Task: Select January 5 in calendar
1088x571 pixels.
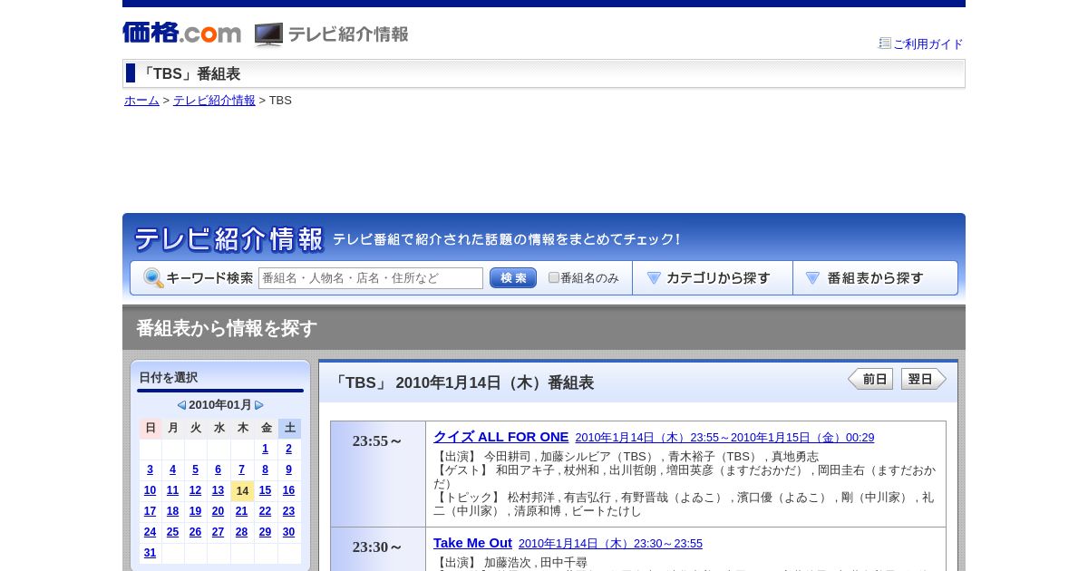Action: tap(195, 469)
